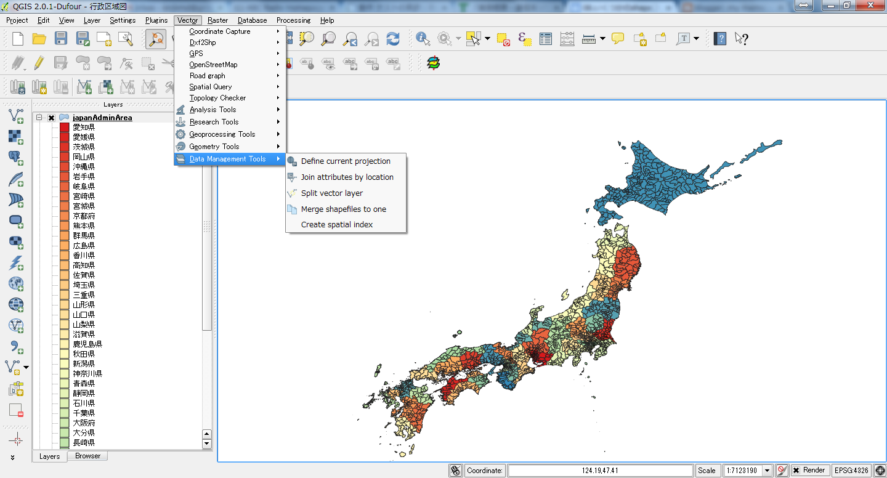Open the attribute table

point(546,39)
